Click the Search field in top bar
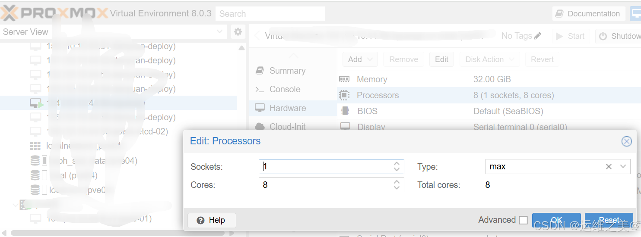This screenshot has width=641, height=237. tap(270, 14)
